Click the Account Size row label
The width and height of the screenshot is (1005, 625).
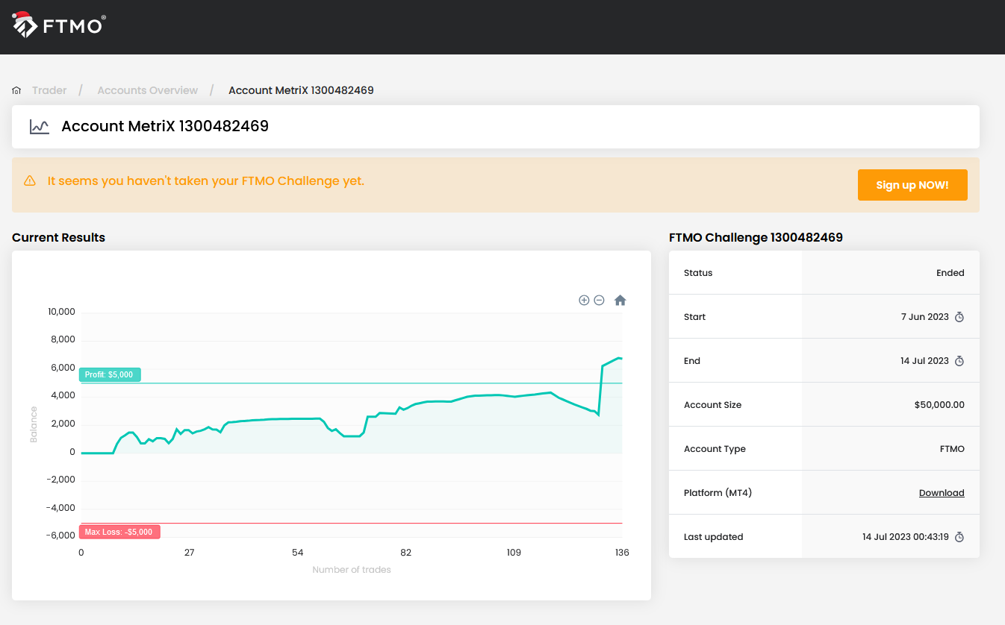pyautogui.click(x=712, y=405)
